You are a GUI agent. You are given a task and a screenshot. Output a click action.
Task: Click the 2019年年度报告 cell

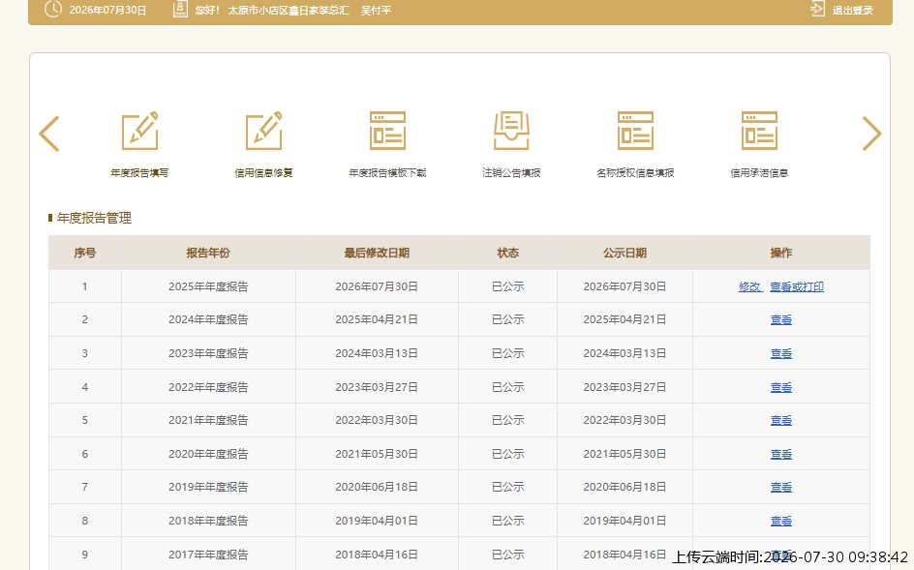click(208, 487)
